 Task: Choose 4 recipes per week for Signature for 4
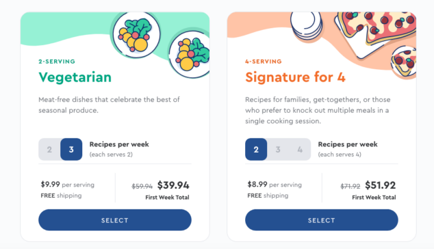pos(300,149)
